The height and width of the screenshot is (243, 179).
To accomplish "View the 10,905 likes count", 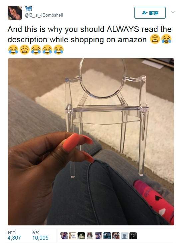I will pyautogui.click(x=40, y=238).
